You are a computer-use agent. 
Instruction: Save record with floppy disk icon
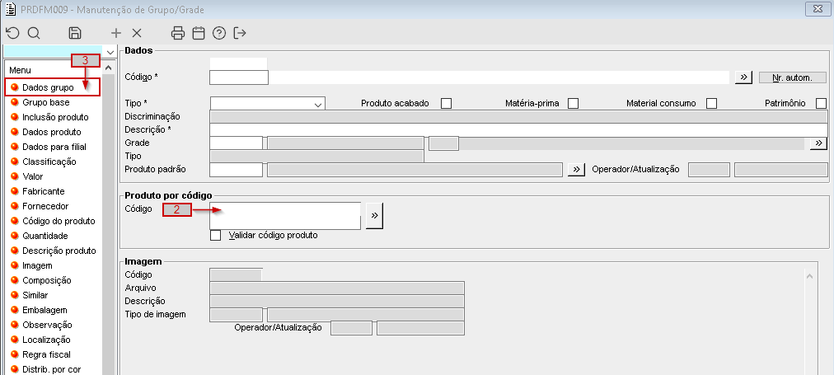point(75,33)
